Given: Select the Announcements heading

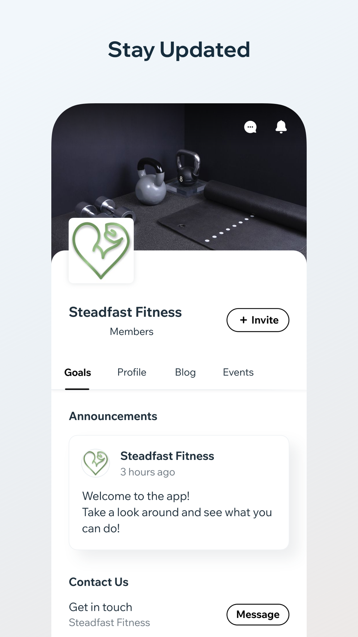Looking at the screenshot, I should click(113, 416).
